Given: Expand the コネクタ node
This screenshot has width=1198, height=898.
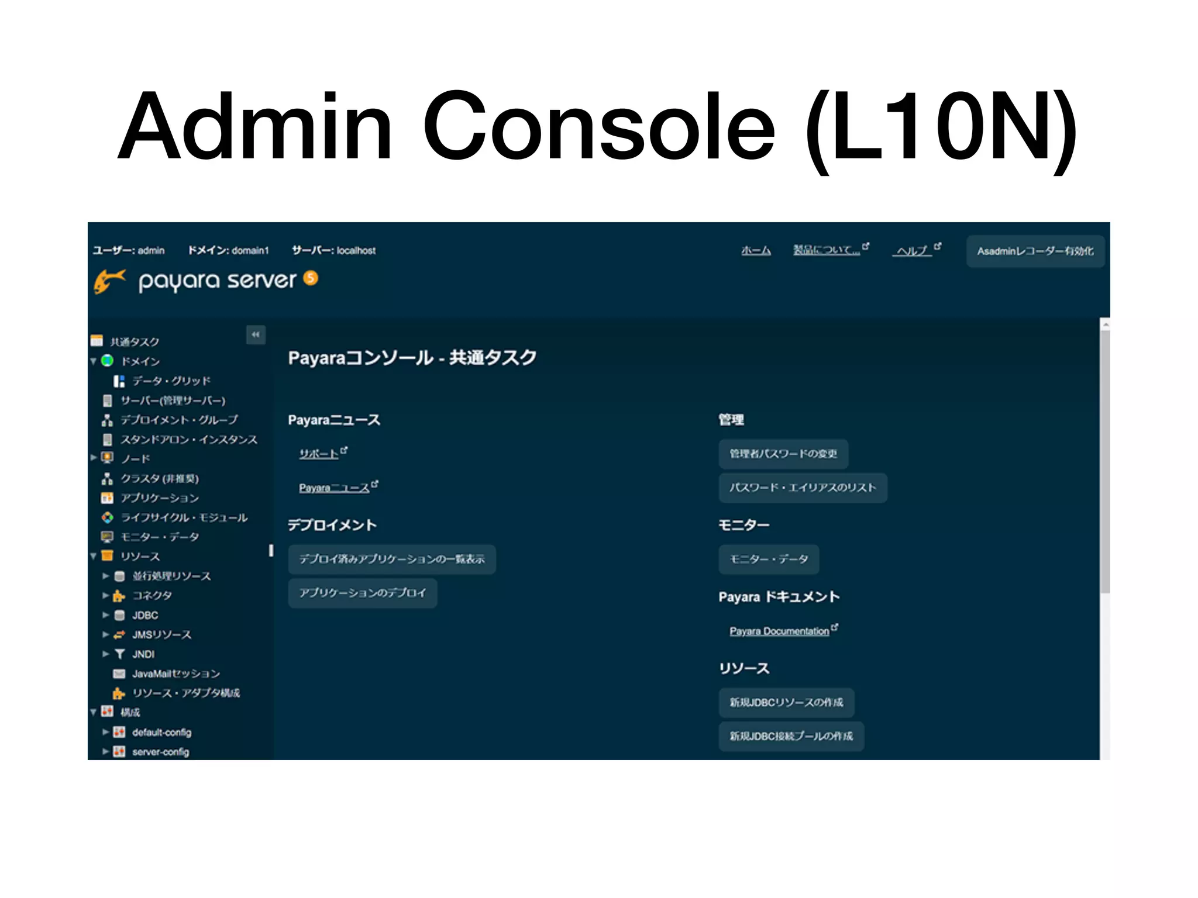Looking at the screenshot, I should pos(106,596).
